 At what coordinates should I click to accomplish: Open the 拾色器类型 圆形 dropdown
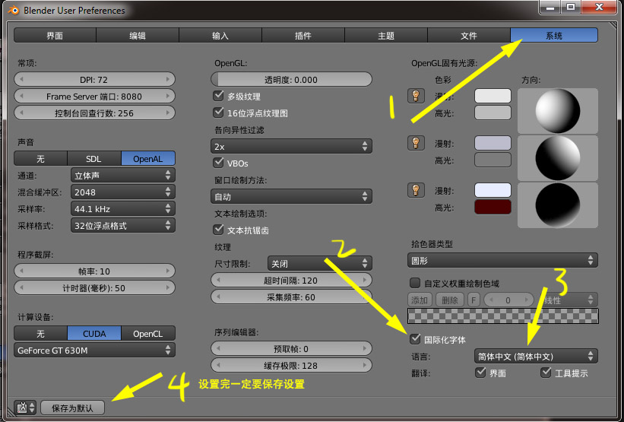coord(502,260)
